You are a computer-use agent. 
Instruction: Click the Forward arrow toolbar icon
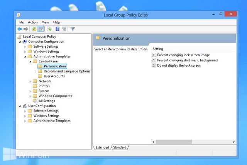[x=26, y=29]
